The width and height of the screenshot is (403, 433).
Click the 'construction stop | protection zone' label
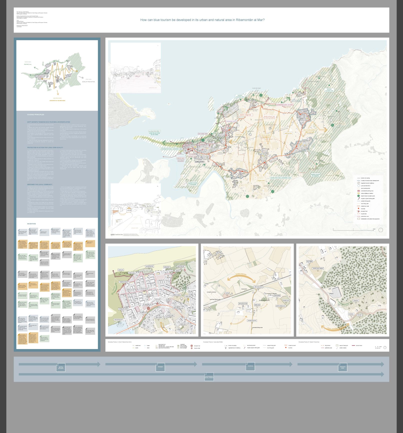click(280, 178)
